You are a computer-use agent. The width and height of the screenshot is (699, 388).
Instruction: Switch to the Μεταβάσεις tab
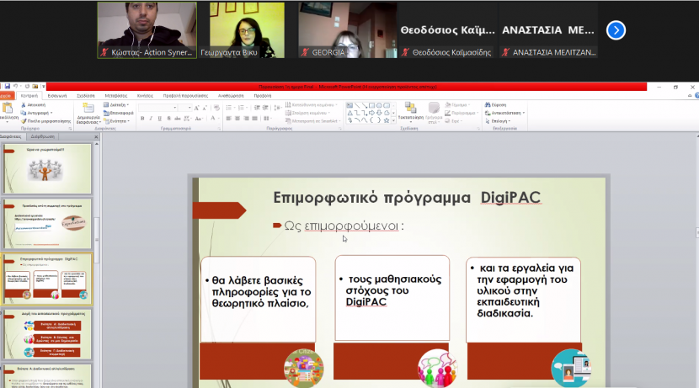click(x=116, y=96)
